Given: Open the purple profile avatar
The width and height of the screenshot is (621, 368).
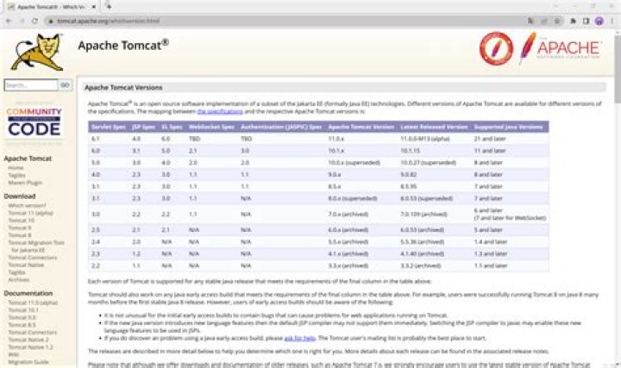Looking at the screenshot, I should pyautogui.click(x=599, y=21).
